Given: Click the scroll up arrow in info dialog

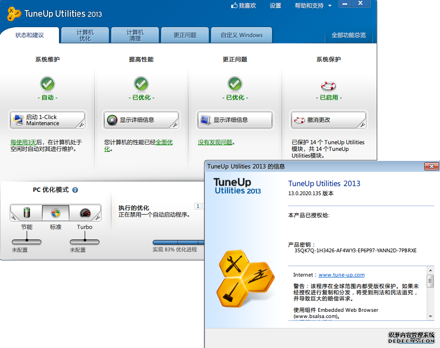Looking at the screenshot, I should [430, 270].
